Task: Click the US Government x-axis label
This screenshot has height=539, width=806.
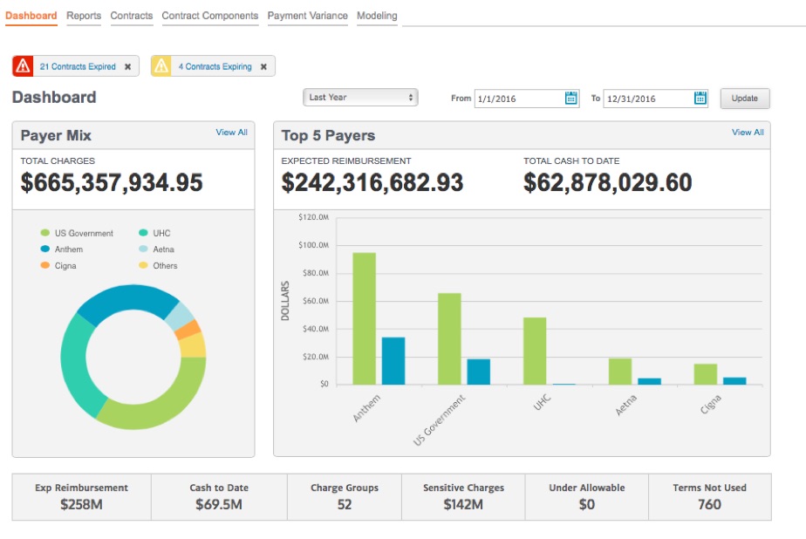Action: (x=439, y=420)
